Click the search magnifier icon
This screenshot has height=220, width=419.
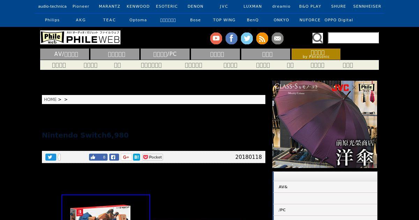(318, 38)
